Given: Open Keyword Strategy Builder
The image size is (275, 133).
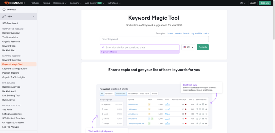Looking at the screenshot, I should coord(15,69).
